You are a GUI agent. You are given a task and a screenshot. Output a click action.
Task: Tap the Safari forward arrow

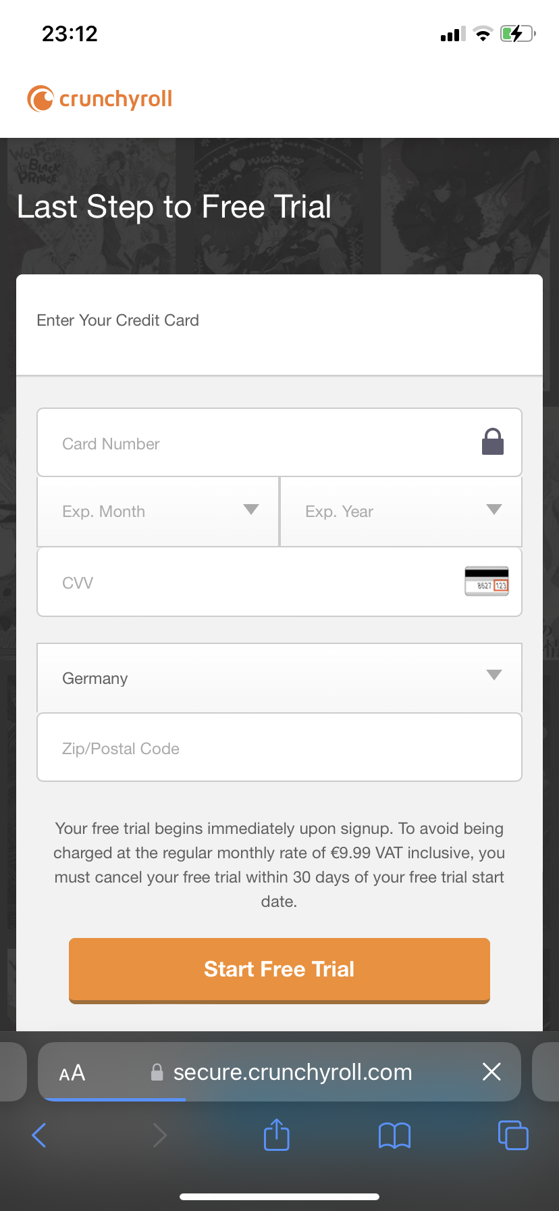[159, 1135]
